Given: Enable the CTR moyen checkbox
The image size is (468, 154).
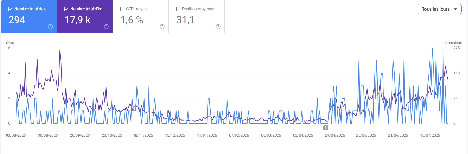Looking at the screenshot, I should [x=122, y=9].
